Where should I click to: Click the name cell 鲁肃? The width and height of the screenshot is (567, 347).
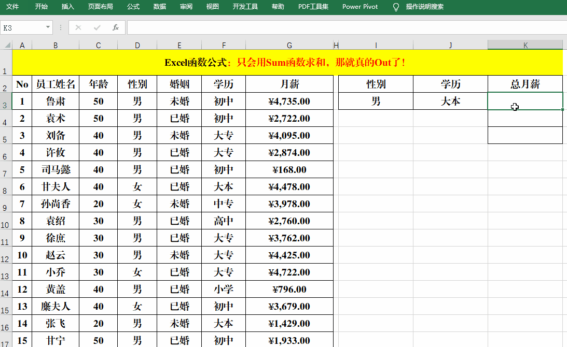(56, 101)
